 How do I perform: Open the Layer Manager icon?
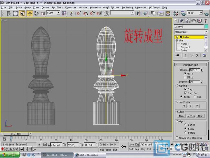pyautogui.click(x=153, y=13)
